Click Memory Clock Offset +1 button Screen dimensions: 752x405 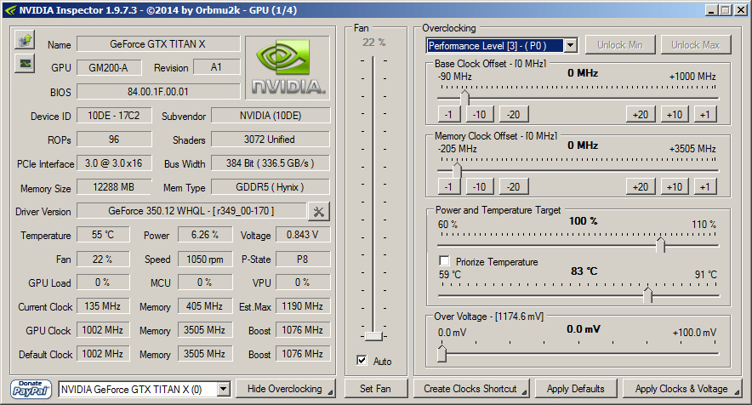pyautogui.click(x=705, y=186)
